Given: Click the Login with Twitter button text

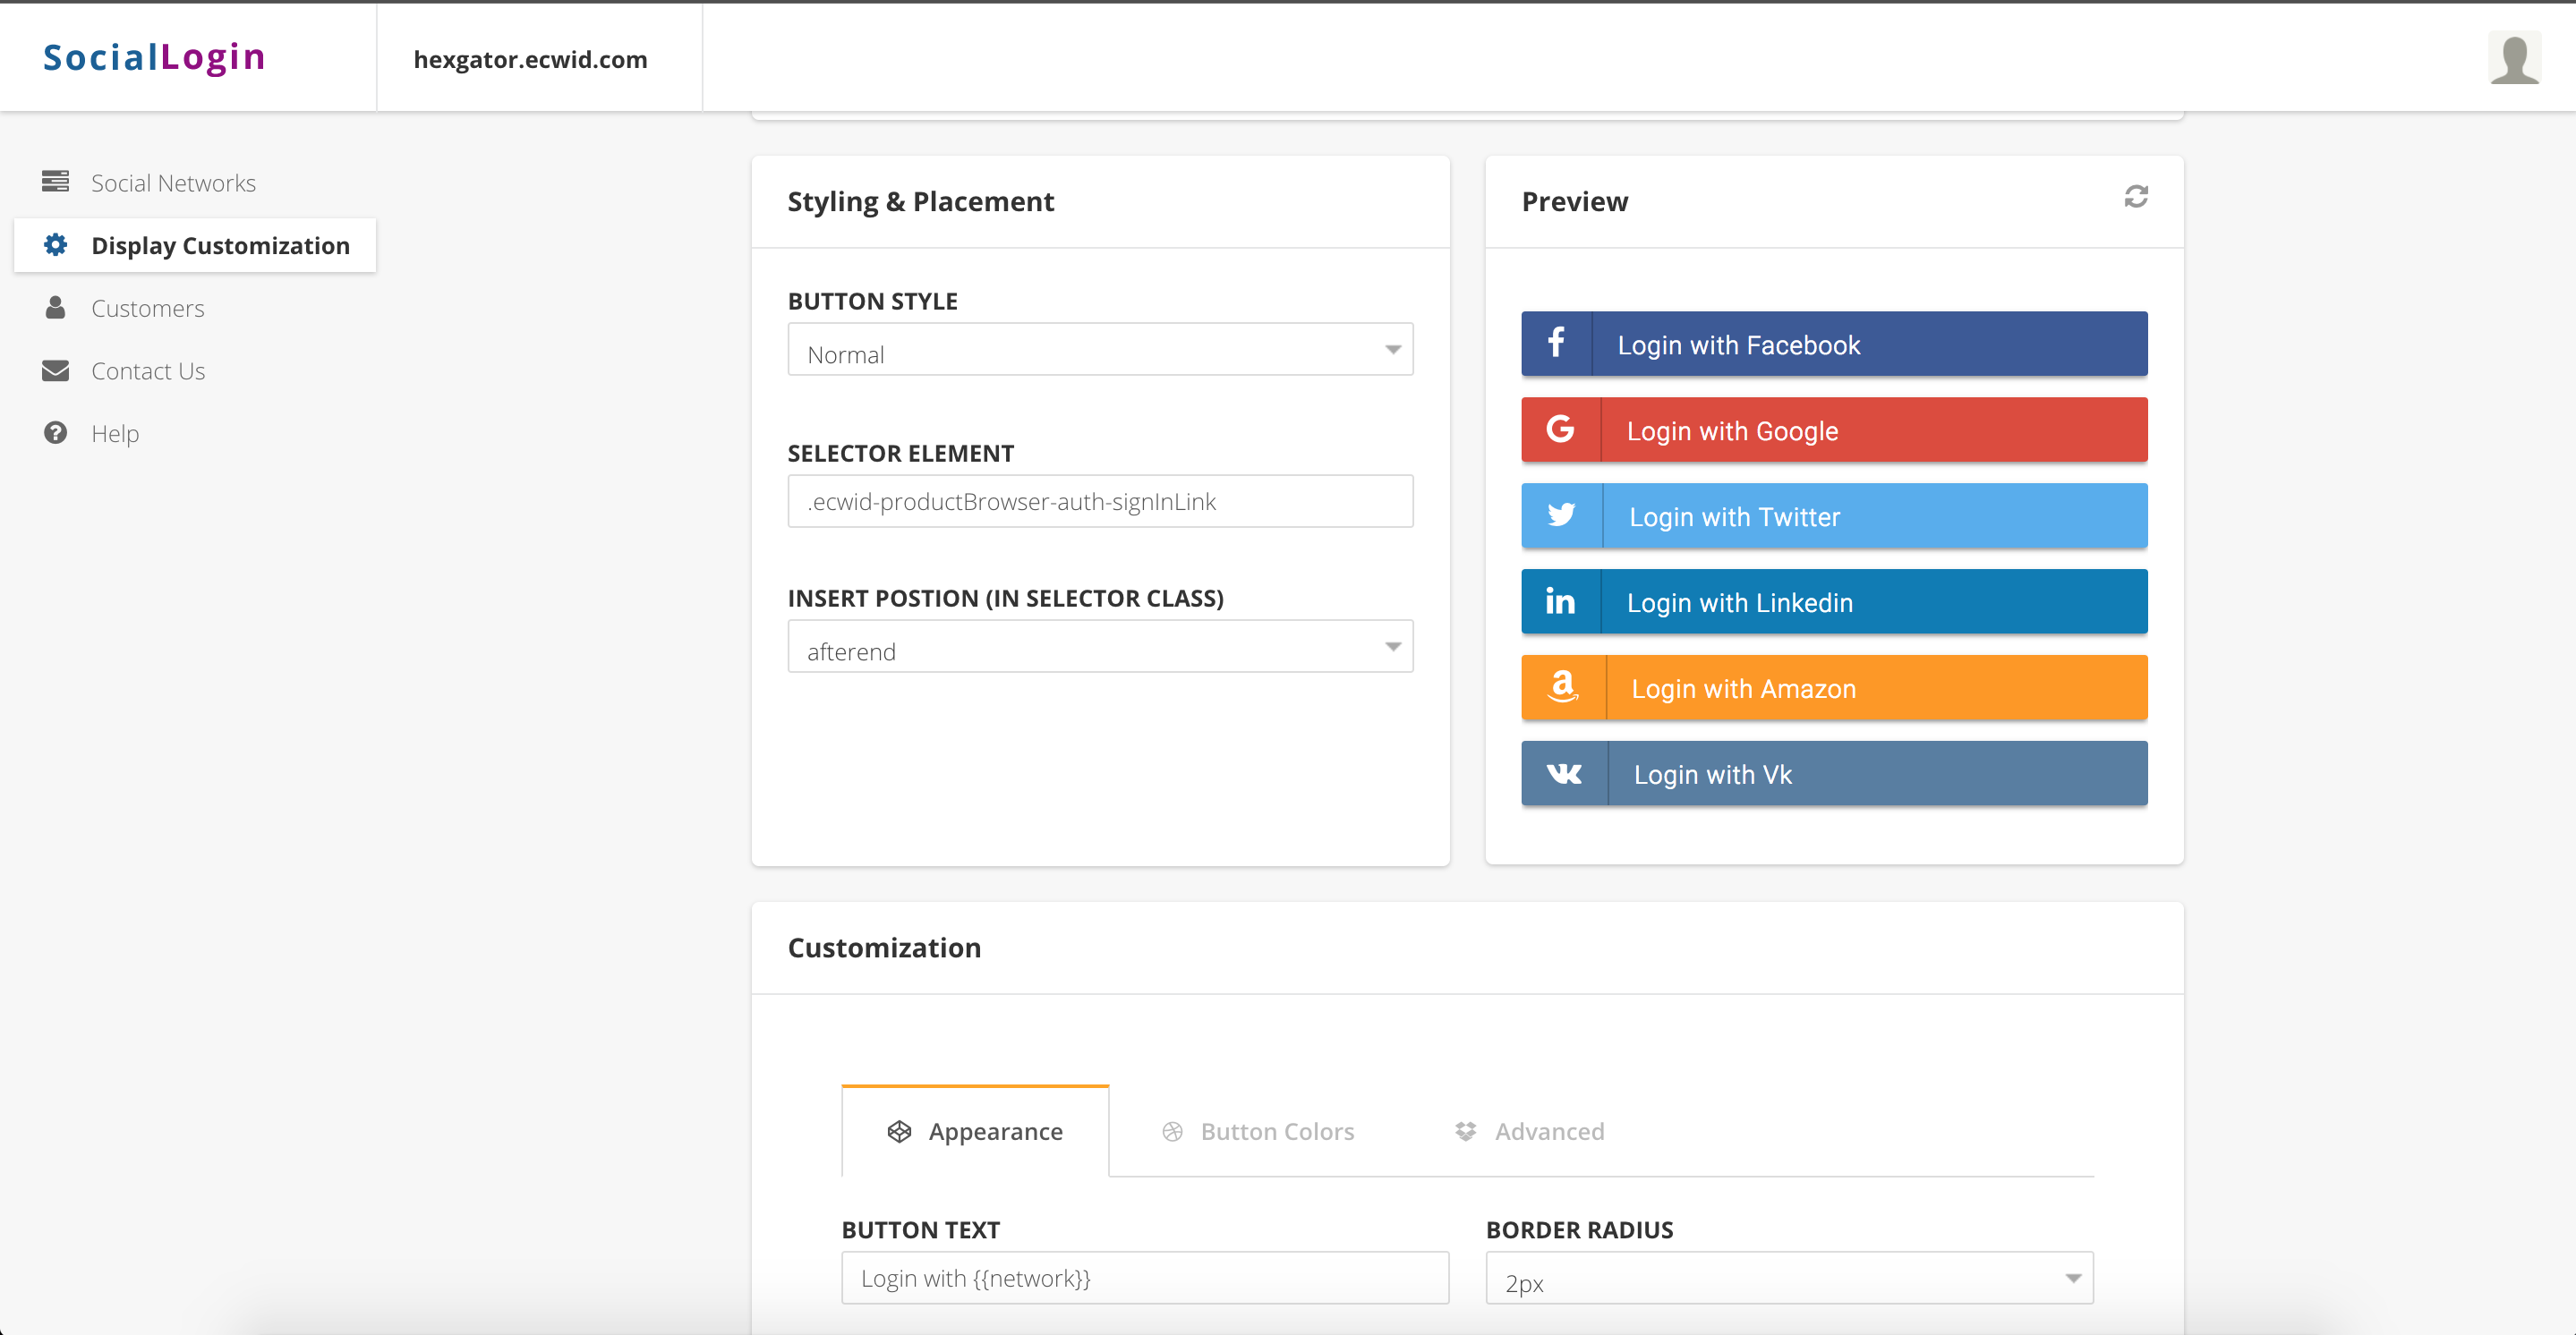Looking at the screenshot, I should click(x=1735, y=517).
